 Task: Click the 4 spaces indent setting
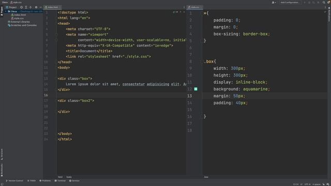pyautogui.click(x=317, y=184)
